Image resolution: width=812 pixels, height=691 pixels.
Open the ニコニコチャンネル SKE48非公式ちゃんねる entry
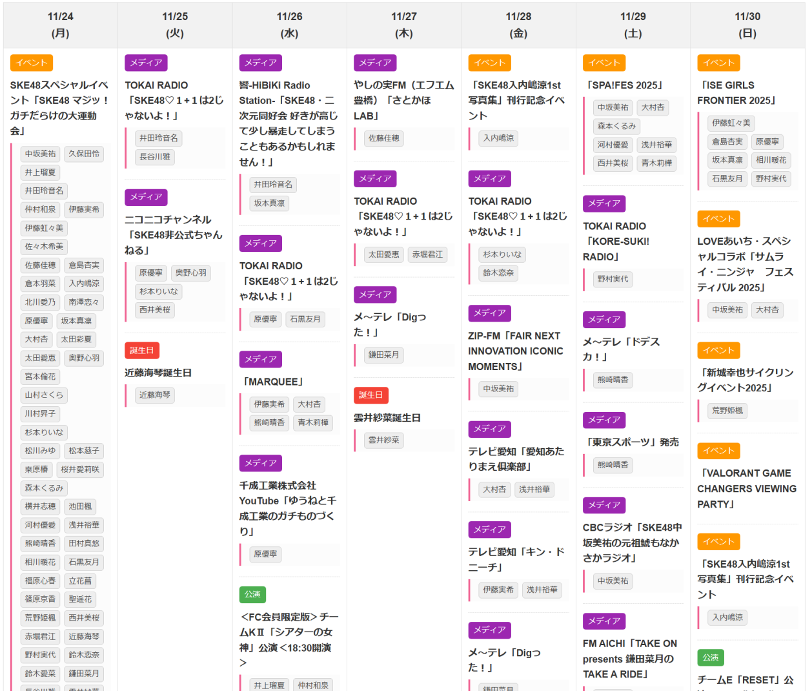coord(173,235)
